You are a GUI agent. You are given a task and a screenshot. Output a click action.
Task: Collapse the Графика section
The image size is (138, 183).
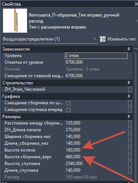[129, 96]
